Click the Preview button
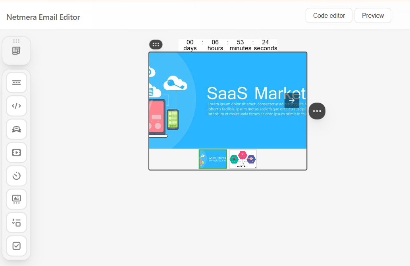The image size is (410, 266). point(373,15)
